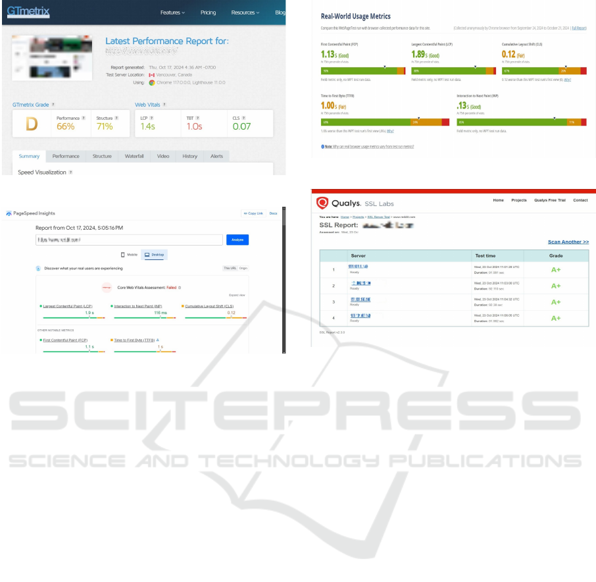The height and width of the screenshot is (582, 596).
Task: Switch to Mobile device view
Action: 129,254
